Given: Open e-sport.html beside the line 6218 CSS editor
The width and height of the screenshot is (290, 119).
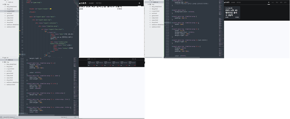Looking at the screenshot, I should [156, 11].
